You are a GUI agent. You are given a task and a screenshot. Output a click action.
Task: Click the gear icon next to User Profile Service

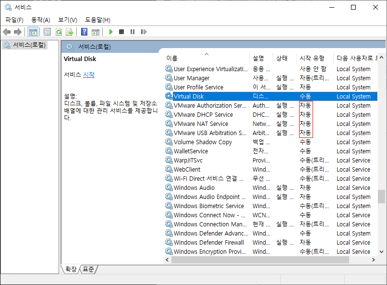pyautogui.click(x=169, y=87)
